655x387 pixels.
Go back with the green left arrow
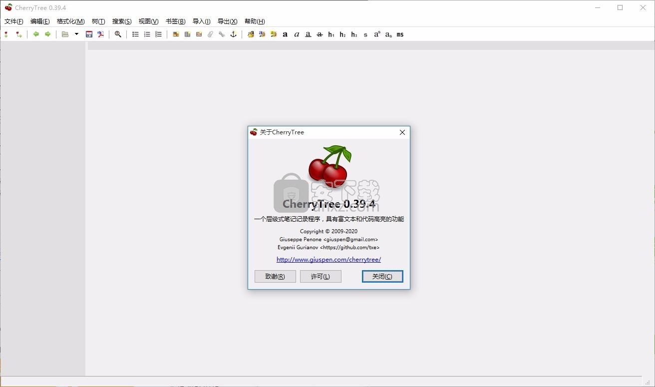[36, 34]
